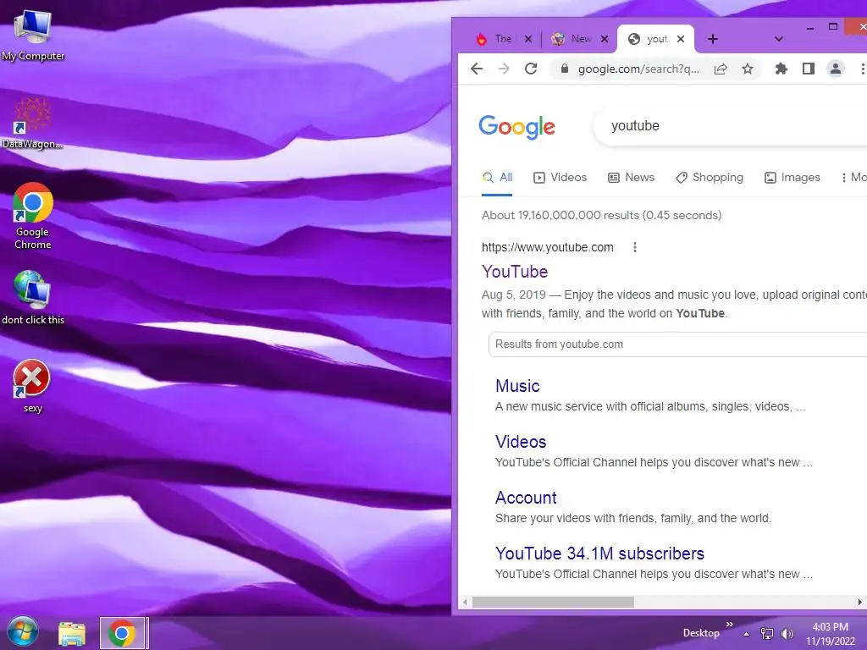Open the https://www.youtube.com URL link
This screenshot has height=650, width=867.
[x=548, y=247]
